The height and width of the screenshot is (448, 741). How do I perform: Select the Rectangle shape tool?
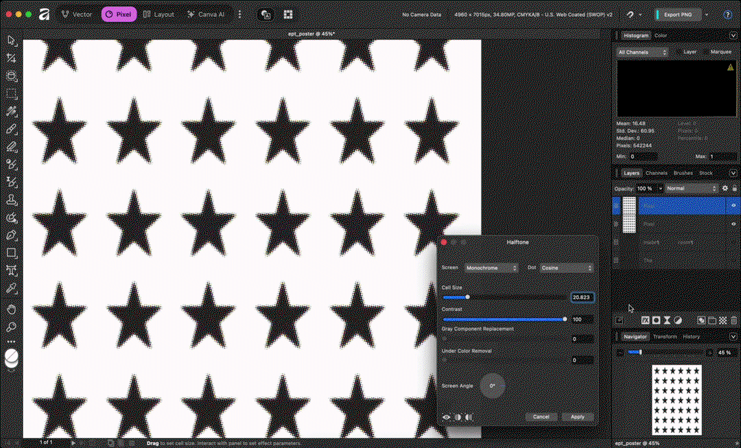point(12,253)
